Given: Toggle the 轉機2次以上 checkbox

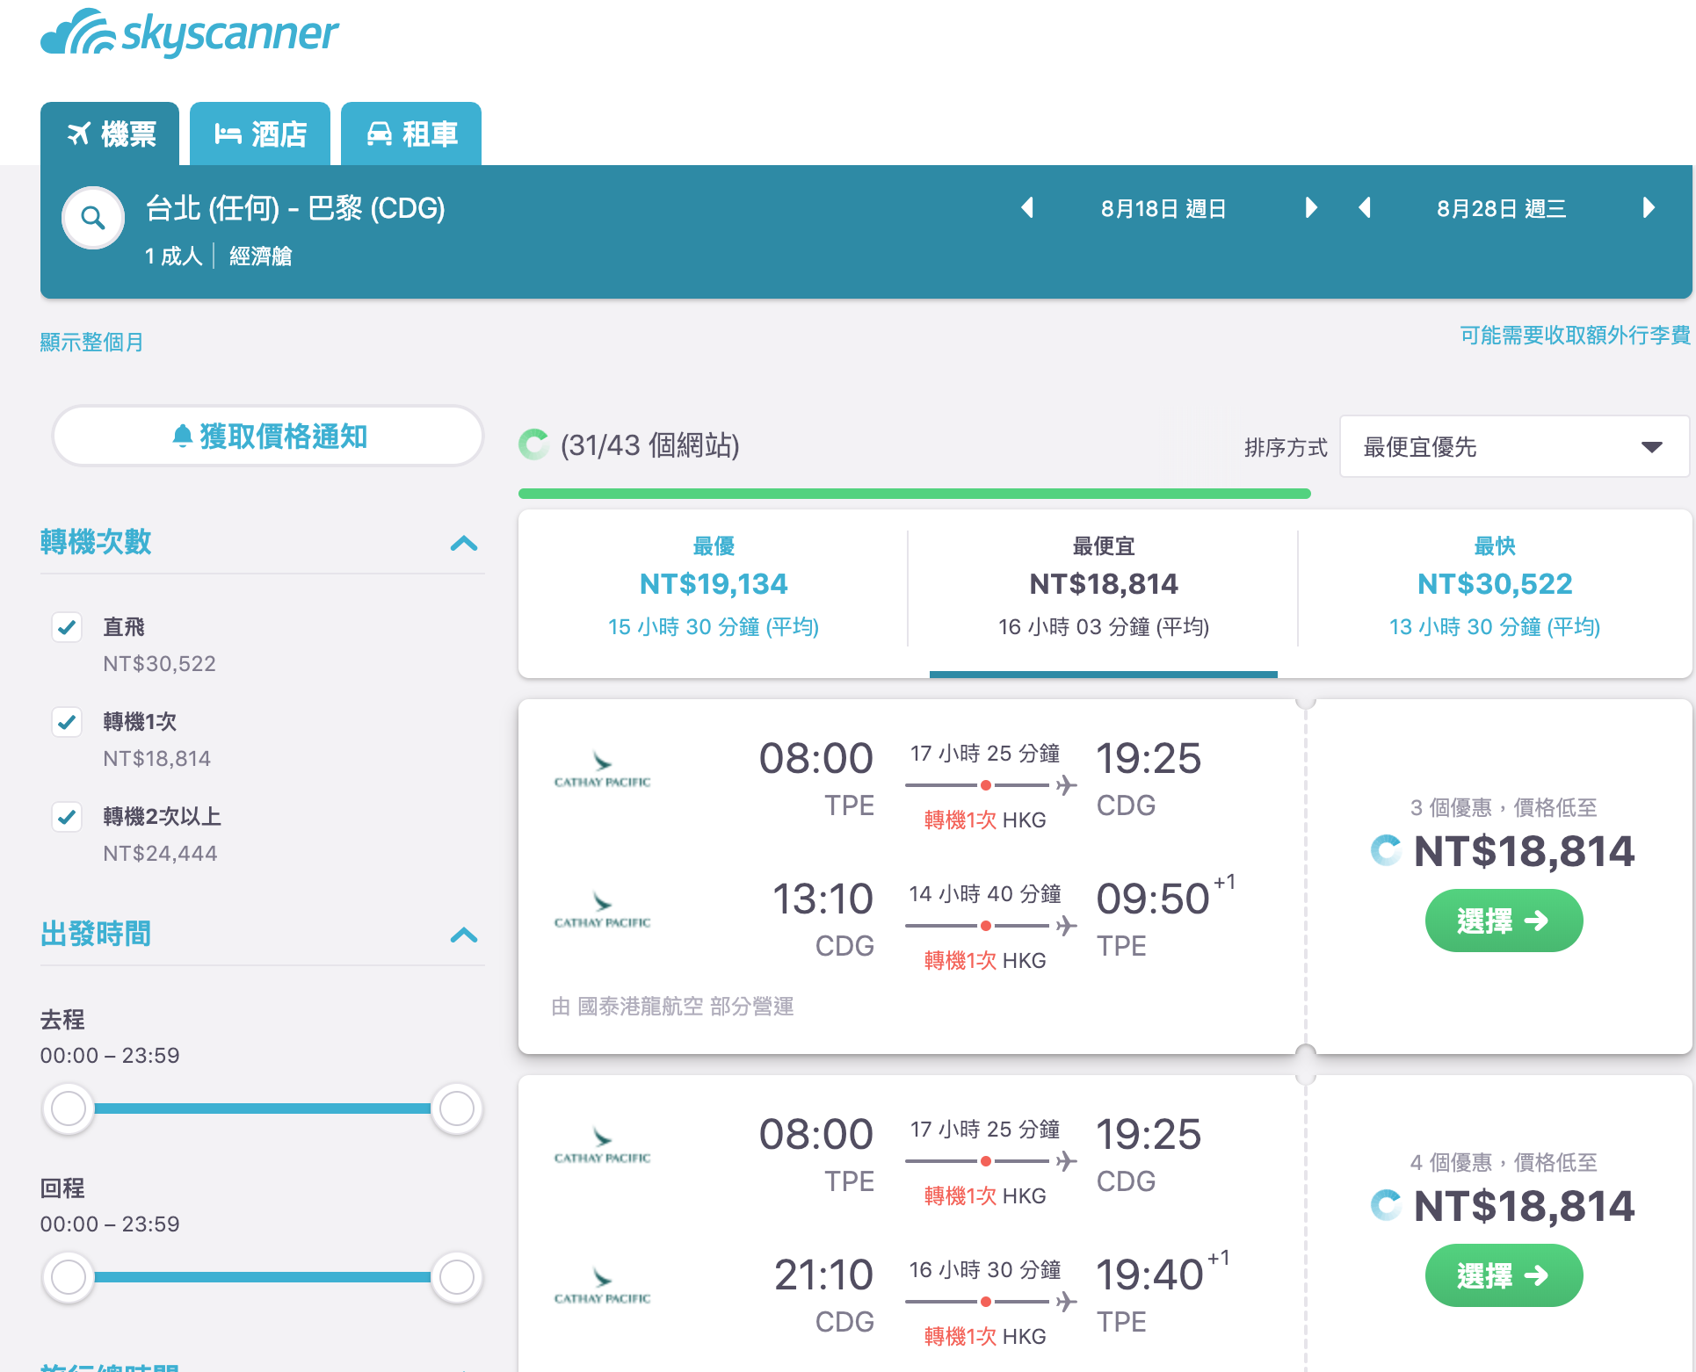Looking at the screenshot, I should (67, 817).
